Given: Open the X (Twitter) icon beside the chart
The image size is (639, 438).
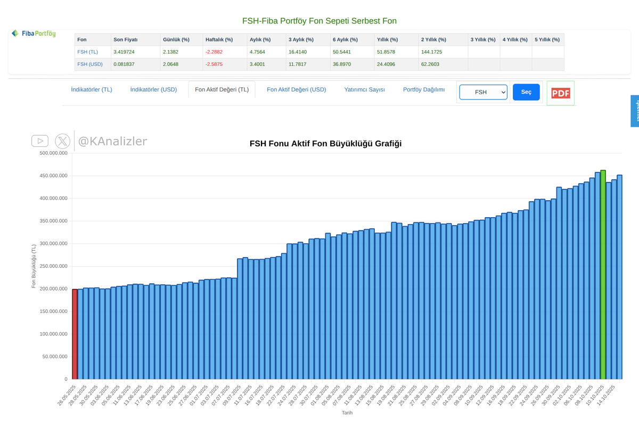Looking at the screenshot, I should click(63, 141).
